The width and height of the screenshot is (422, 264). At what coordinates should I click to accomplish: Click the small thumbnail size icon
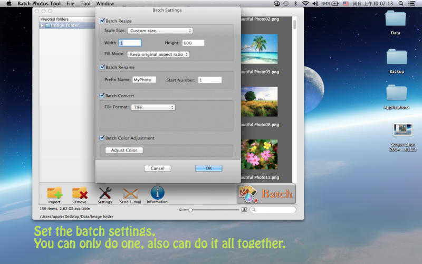(x=181, y=210)
